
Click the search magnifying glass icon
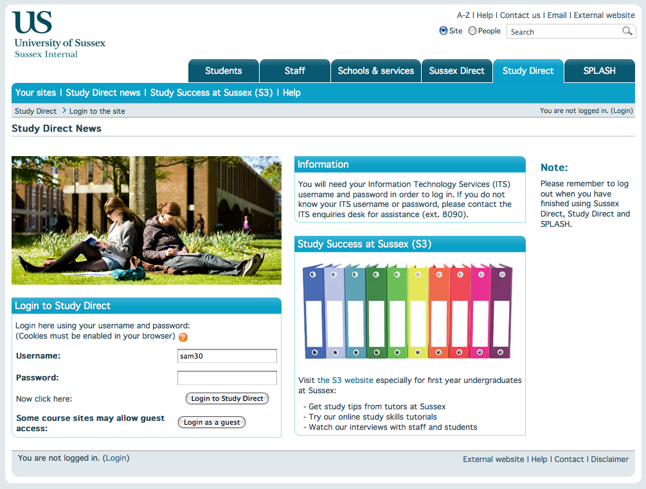tap(626, 31)
